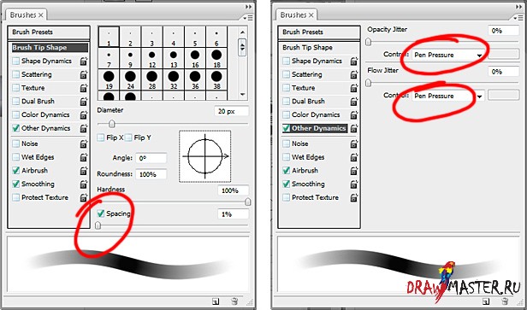
Task: Click the Hardness slider handle
Action: (x=248, y=202)
